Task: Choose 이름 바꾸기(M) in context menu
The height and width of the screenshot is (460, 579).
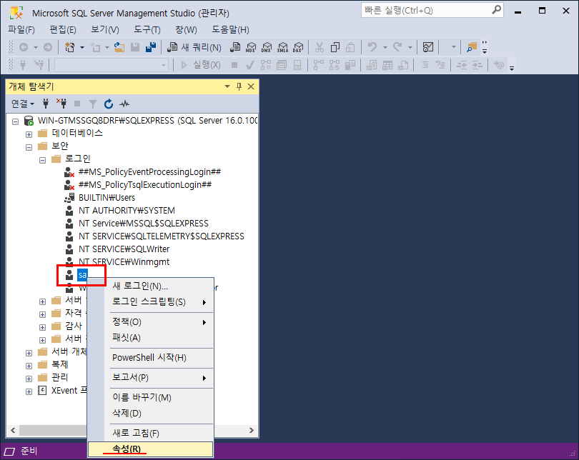Action: click(150, 398)
